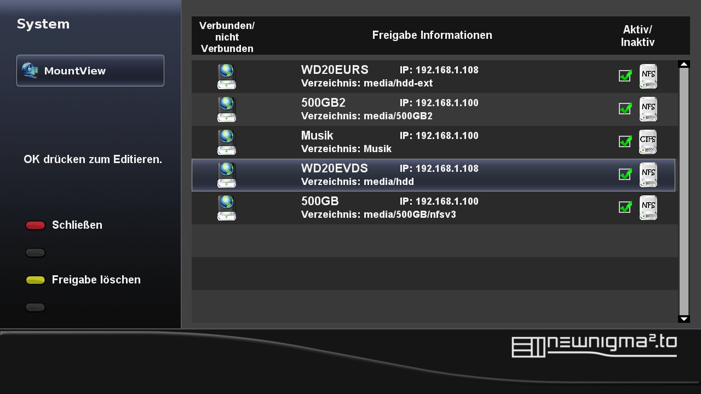Click the network drive icon beside Musik
Image resolution: width=701 pixels, height=394 pixels.
pos(226,142)
